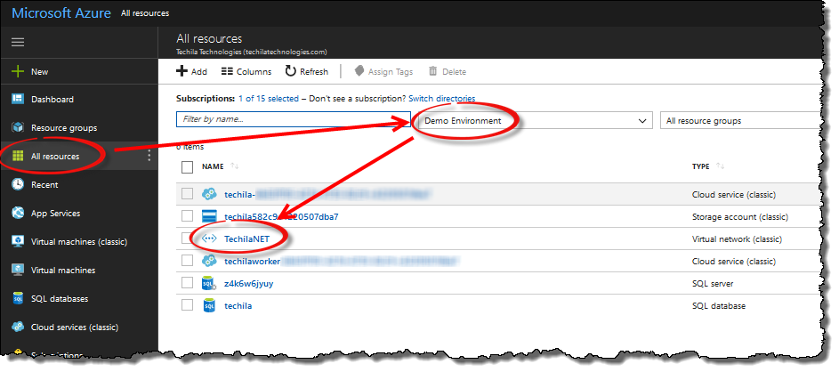
Task: Check the box for techilaworker row
Action: click(187, 261)
